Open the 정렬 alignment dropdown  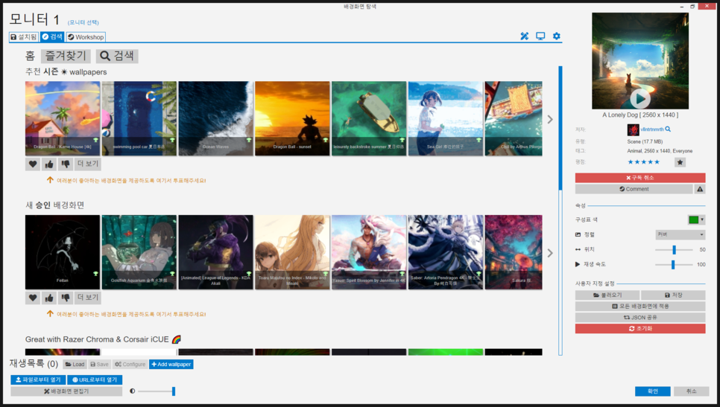tap(680, 234)
